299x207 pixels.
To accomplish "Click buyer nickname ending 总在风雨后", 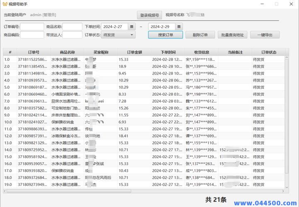I will click(98, 178).
